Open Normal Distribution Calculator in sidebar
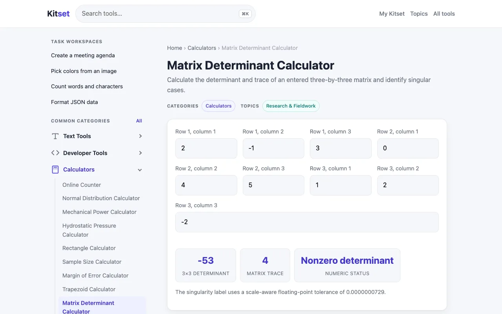Screen dimensions: 502x314 [x=101, y=198]
